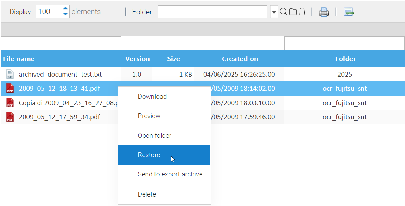Click the search magnifier icon in toolbar
Image resolution: width=405 pixels, height=206 pixels.
click(x=284, y=12)
